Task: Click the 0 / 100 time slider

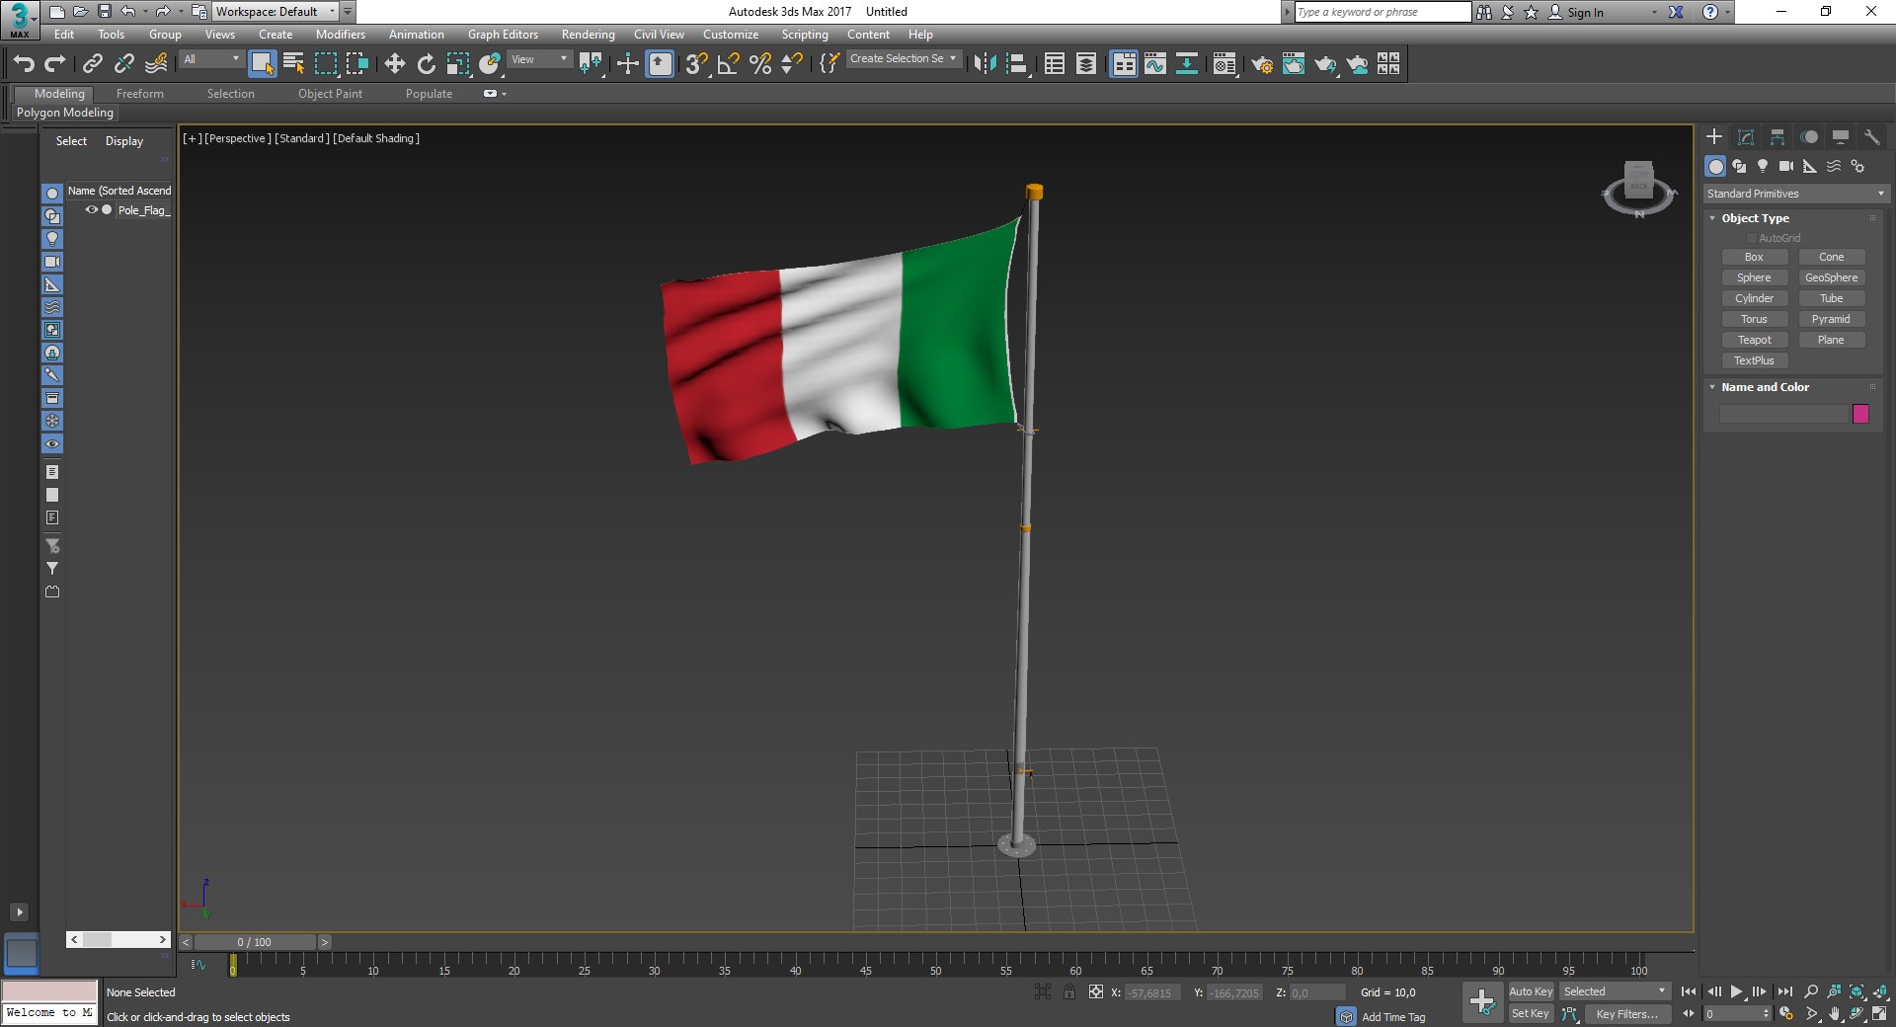Action: tap(255, 942)
